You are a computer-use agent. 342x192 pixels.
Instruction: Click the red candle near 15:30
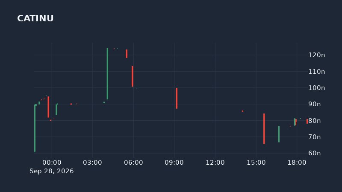[264, 129]
